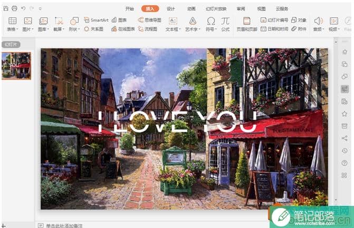Open the archive box sidebar icon

click(345, 126)
